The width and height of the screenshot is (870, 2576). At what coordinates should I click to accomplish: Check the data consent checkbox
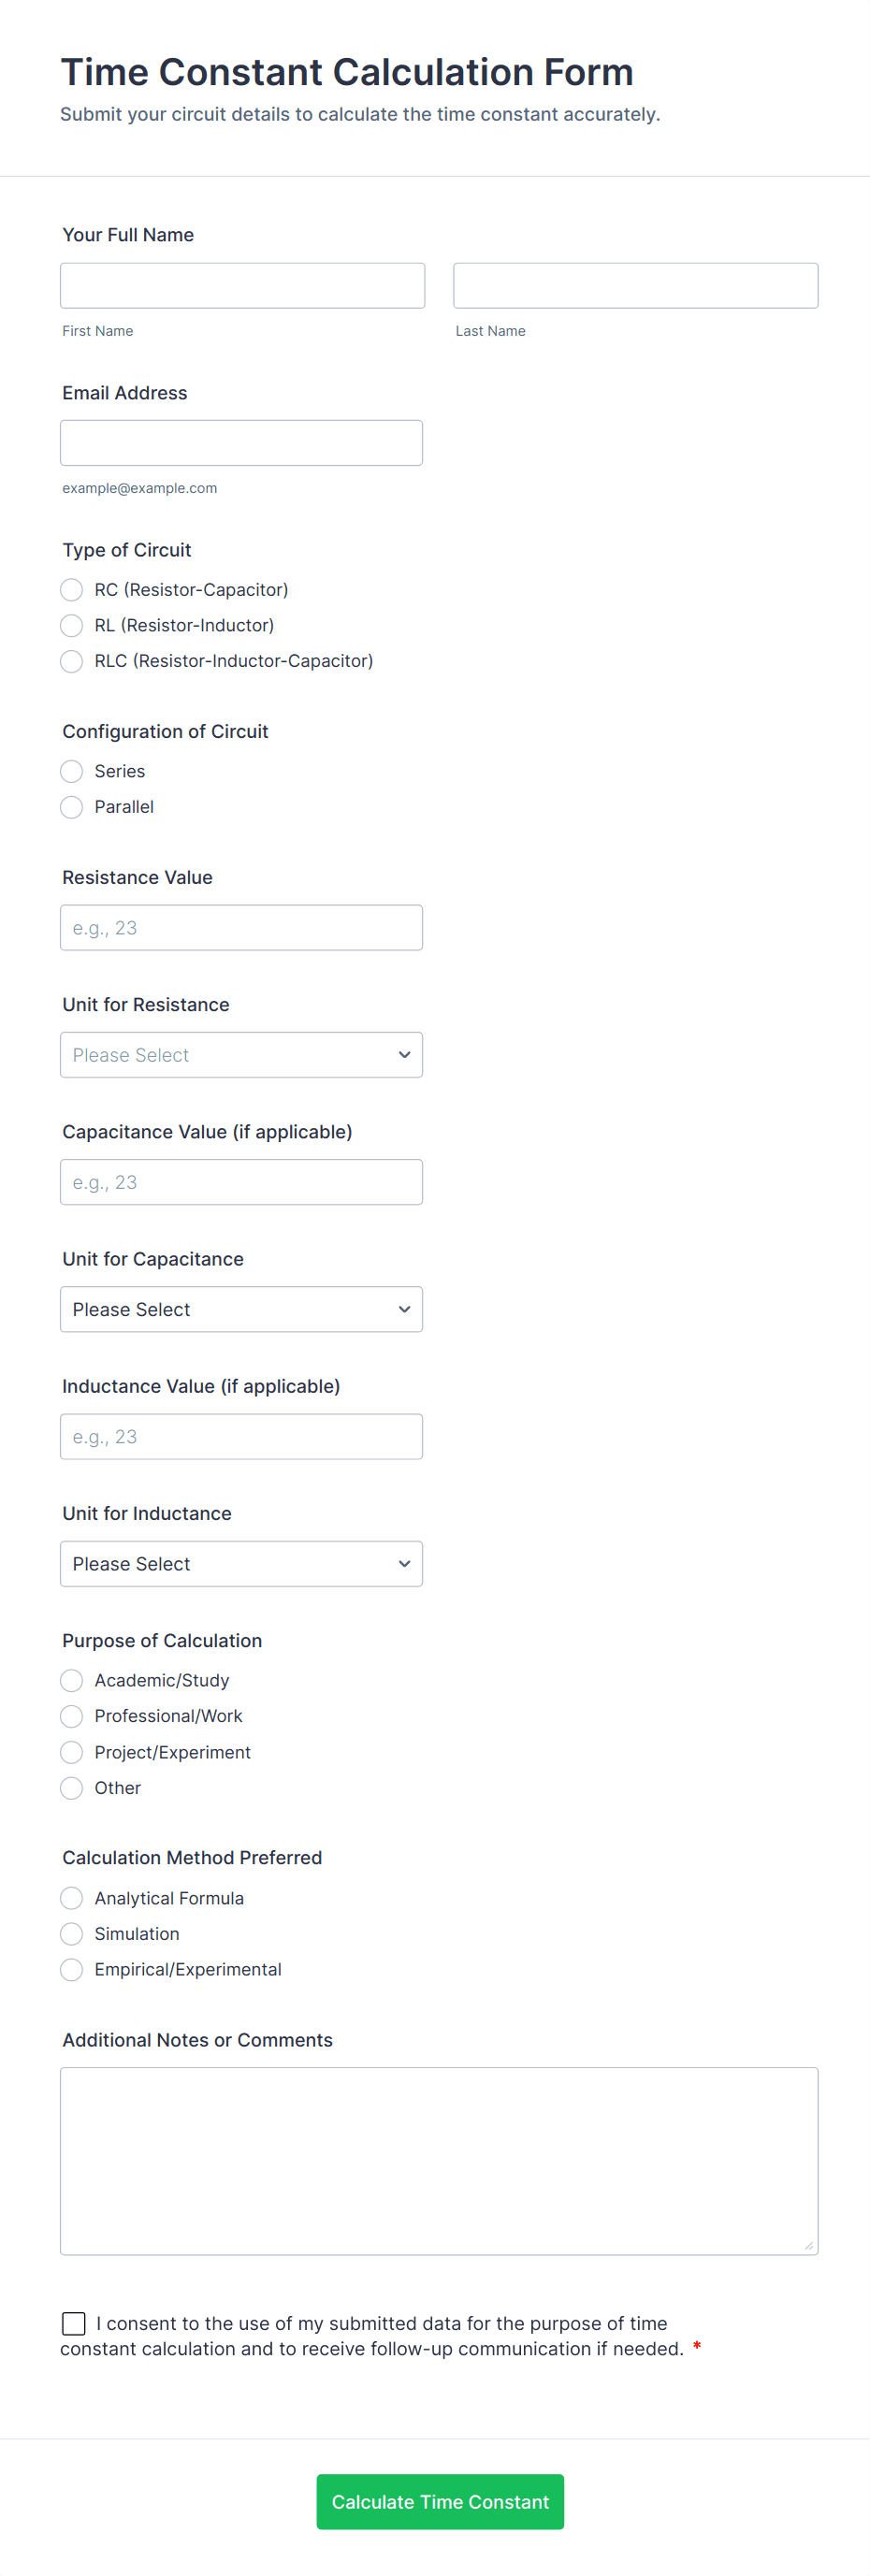point(74,2323)
